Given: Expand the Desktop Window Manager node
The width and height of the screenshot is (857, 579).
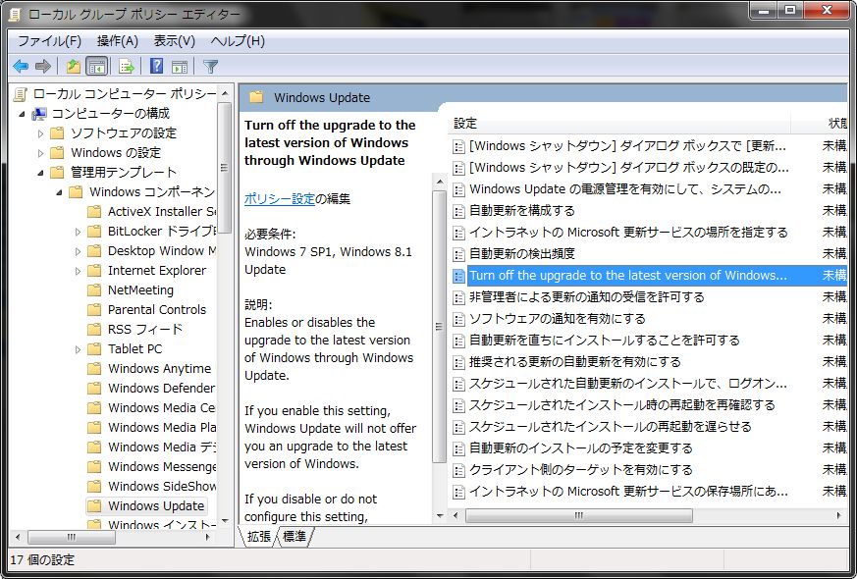Looking at the screenshot, I should [78, 251].
